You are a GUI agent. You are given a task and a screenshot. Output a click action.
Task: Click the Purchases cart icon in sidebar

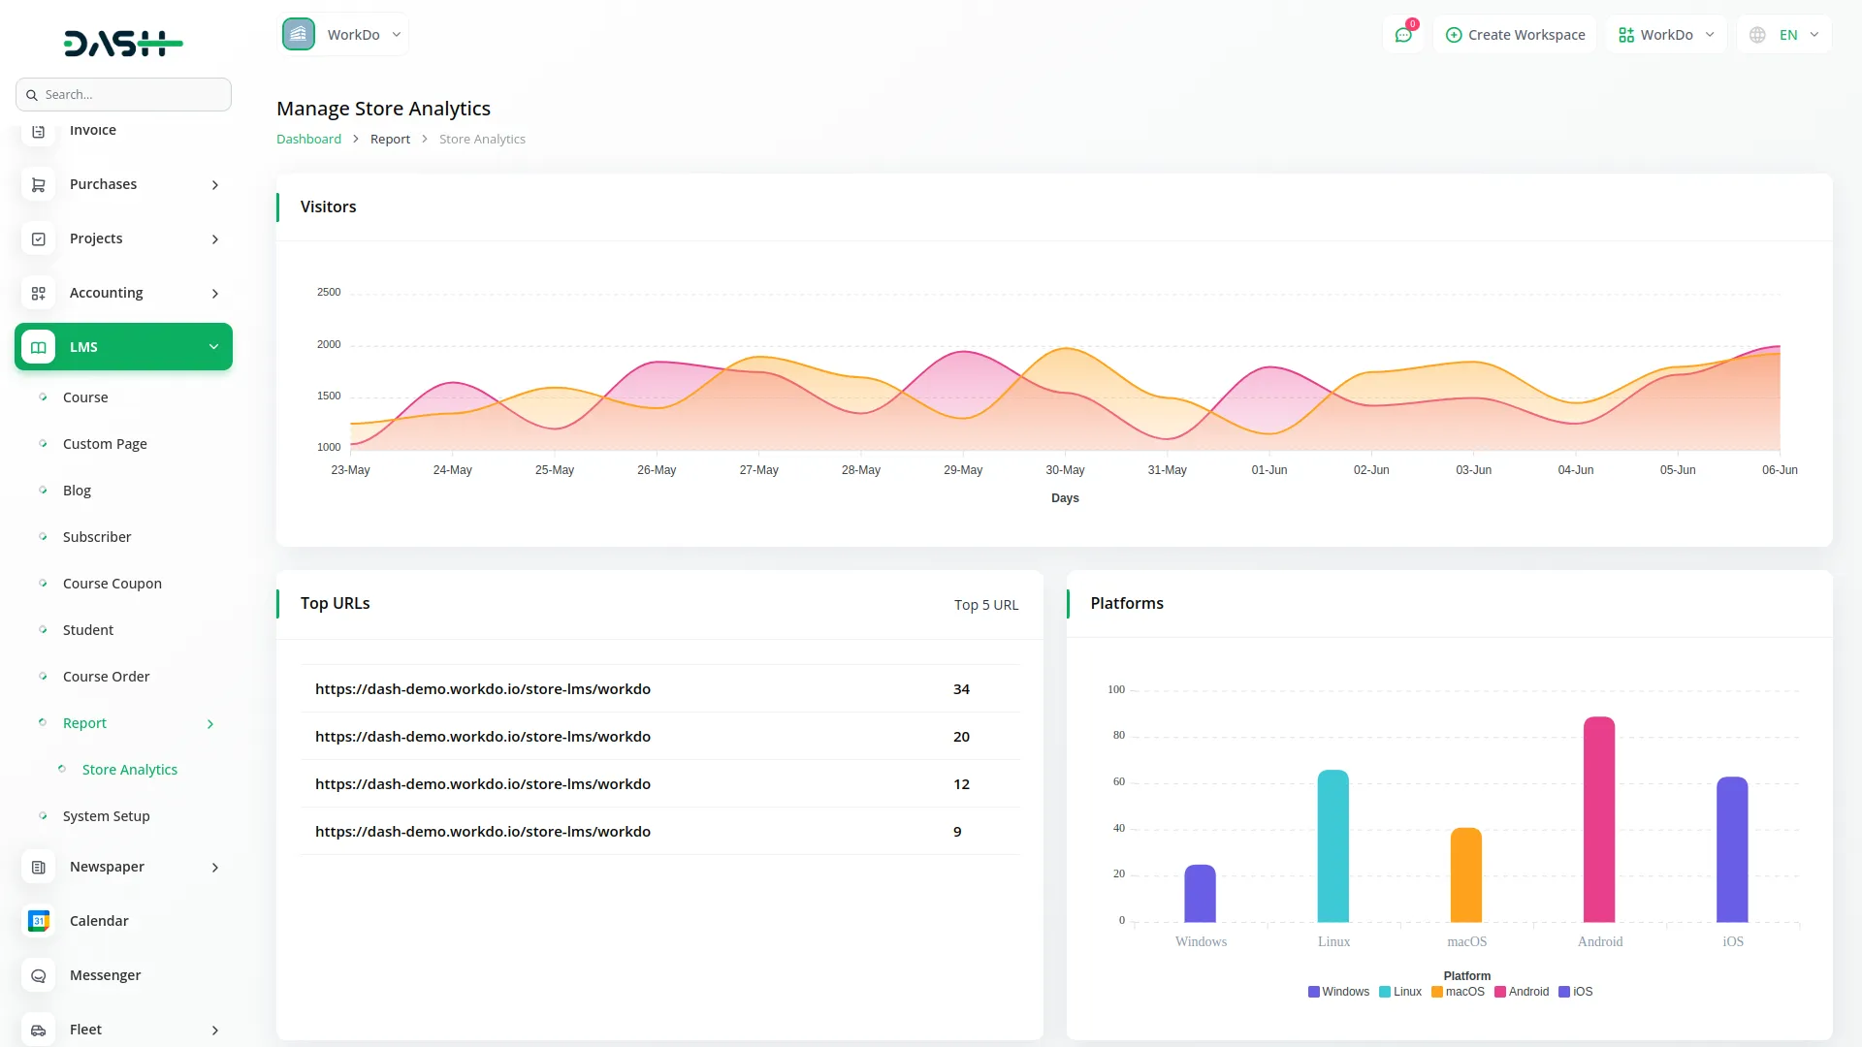coord(38,184)
